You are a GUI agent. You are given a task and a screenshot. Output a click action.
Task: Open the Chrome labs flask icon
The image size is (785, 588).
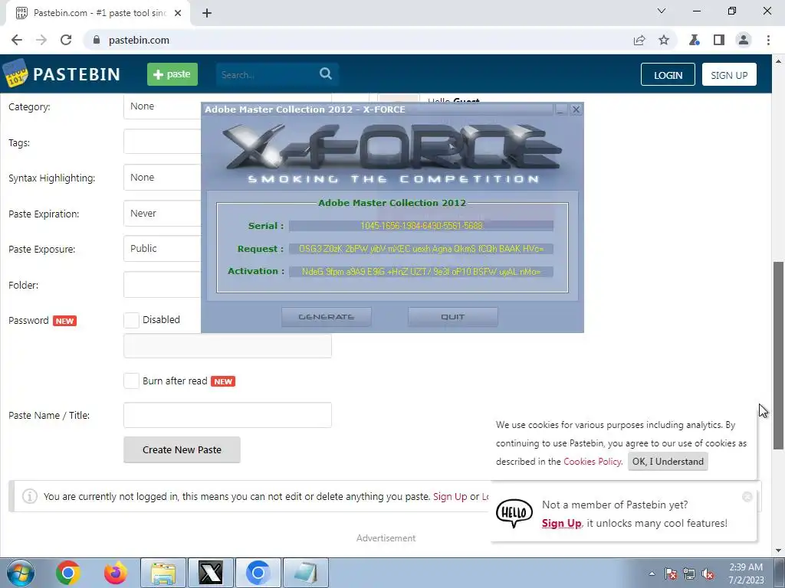pos(694,40)
